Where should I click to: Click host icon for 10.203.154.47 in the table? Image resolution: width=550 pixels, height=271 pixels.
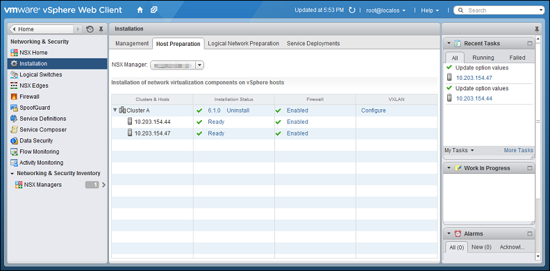[130, 133]
